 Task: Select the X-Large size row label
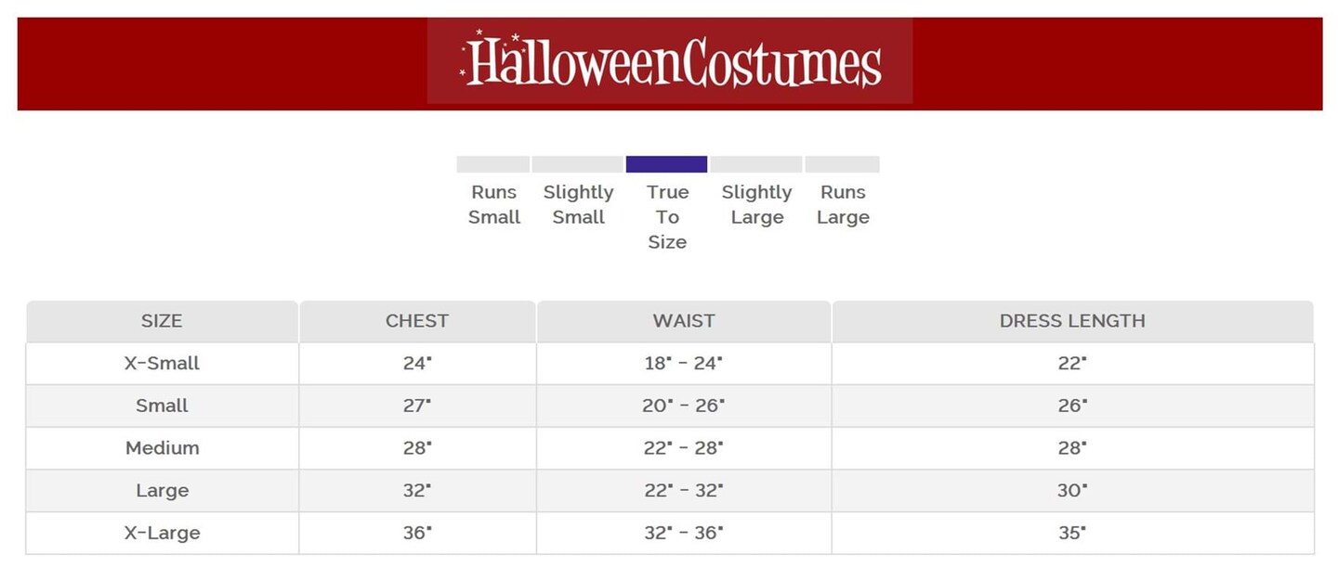162,533
